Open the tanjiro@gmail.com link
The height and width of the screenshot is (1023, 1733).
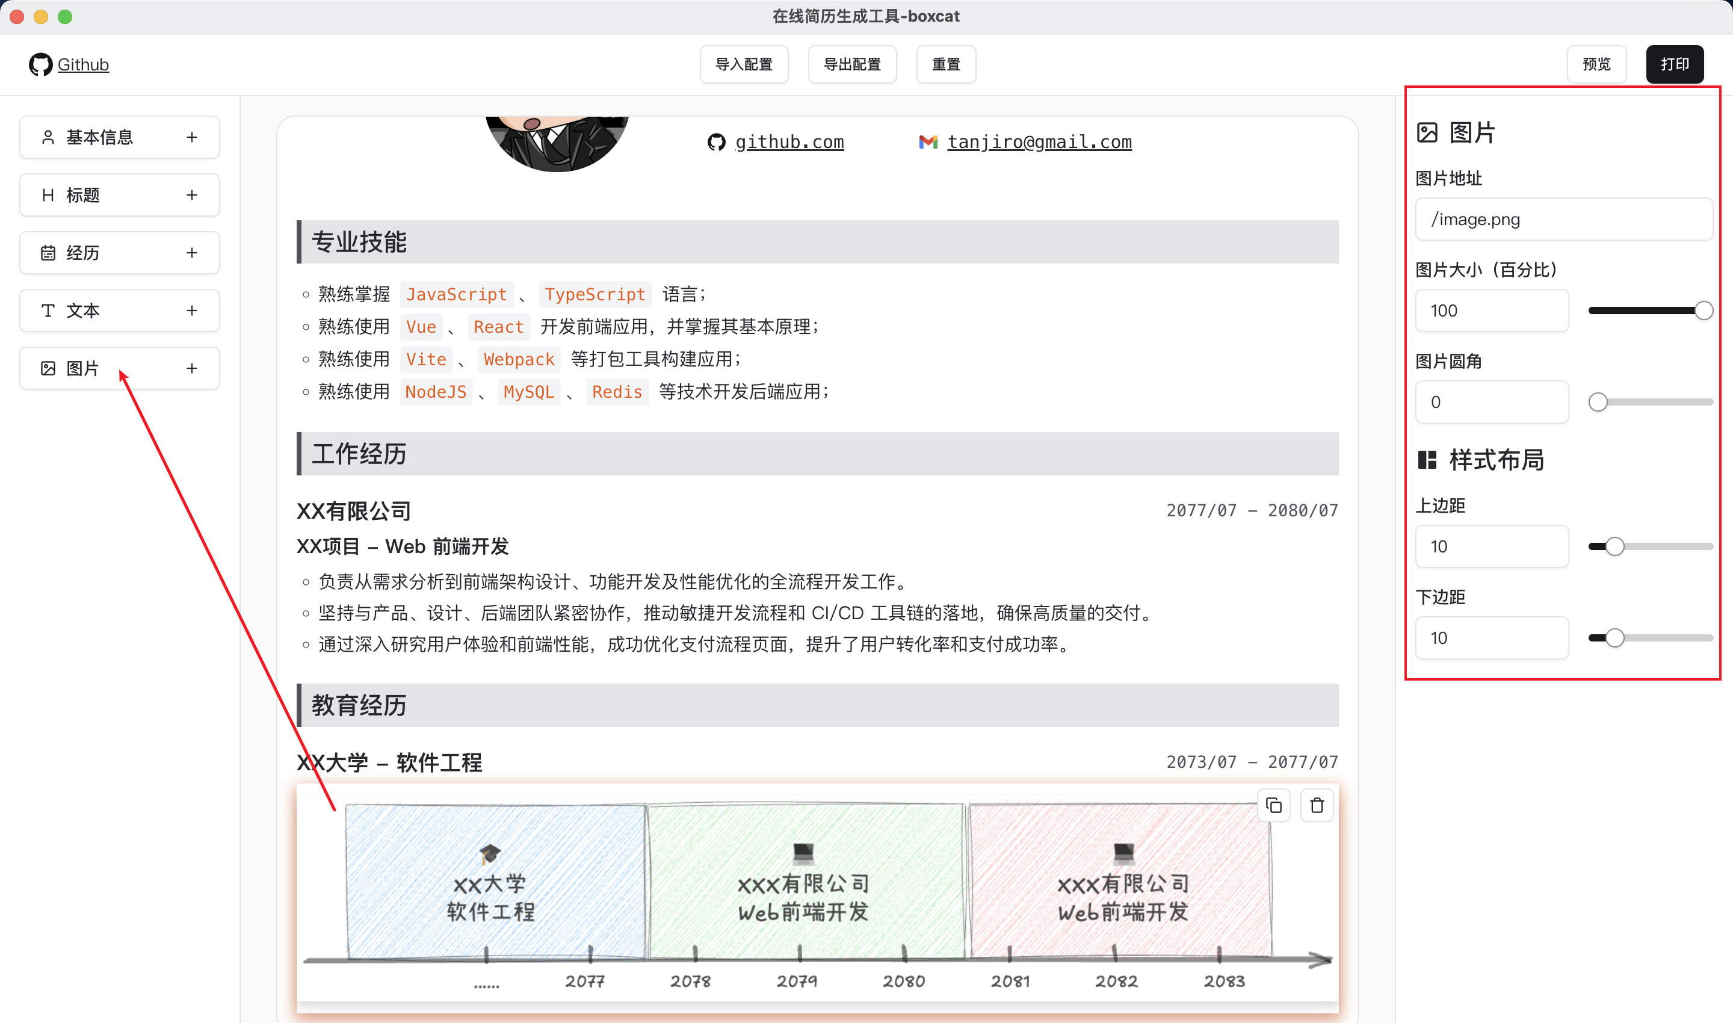(1039, 142)
